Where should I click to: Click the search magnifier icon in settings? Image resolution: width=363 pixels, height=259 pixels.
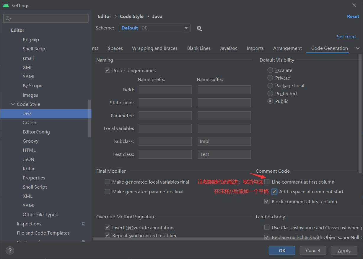(x=8, y=19)
